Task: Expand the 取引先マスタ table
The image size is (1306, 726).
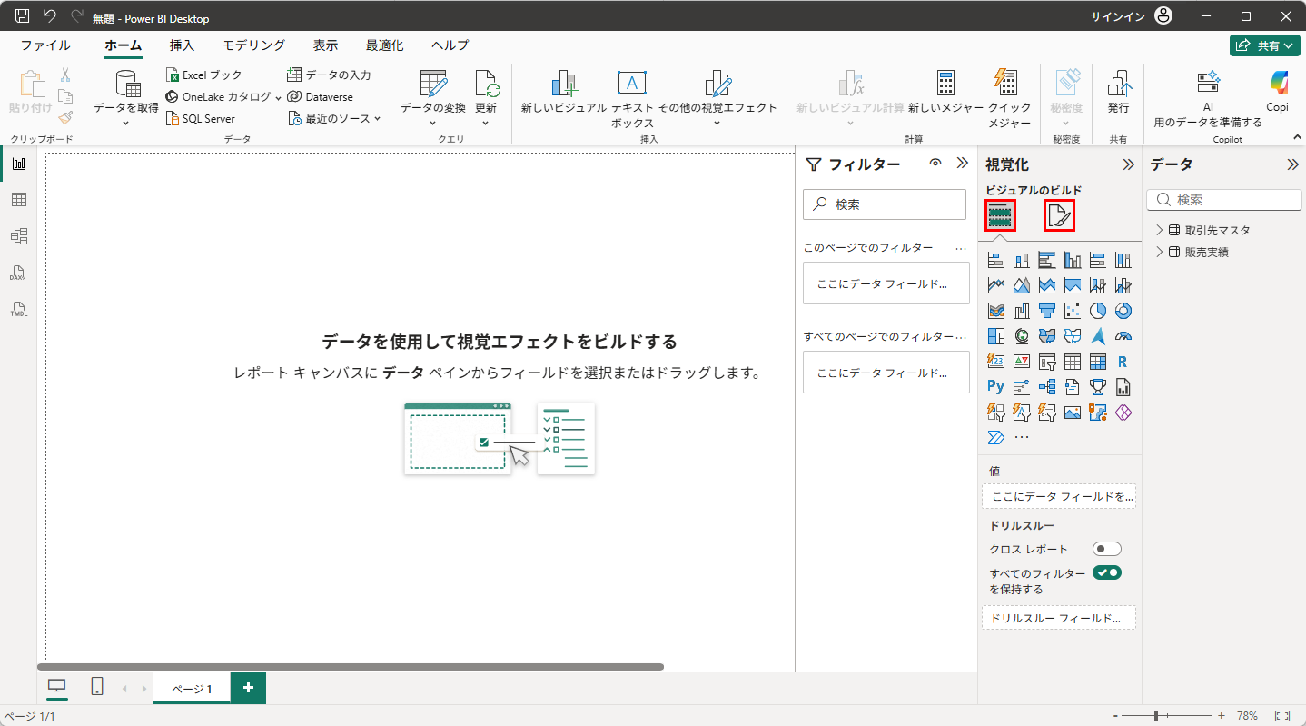Action: tap(1159, 230)
